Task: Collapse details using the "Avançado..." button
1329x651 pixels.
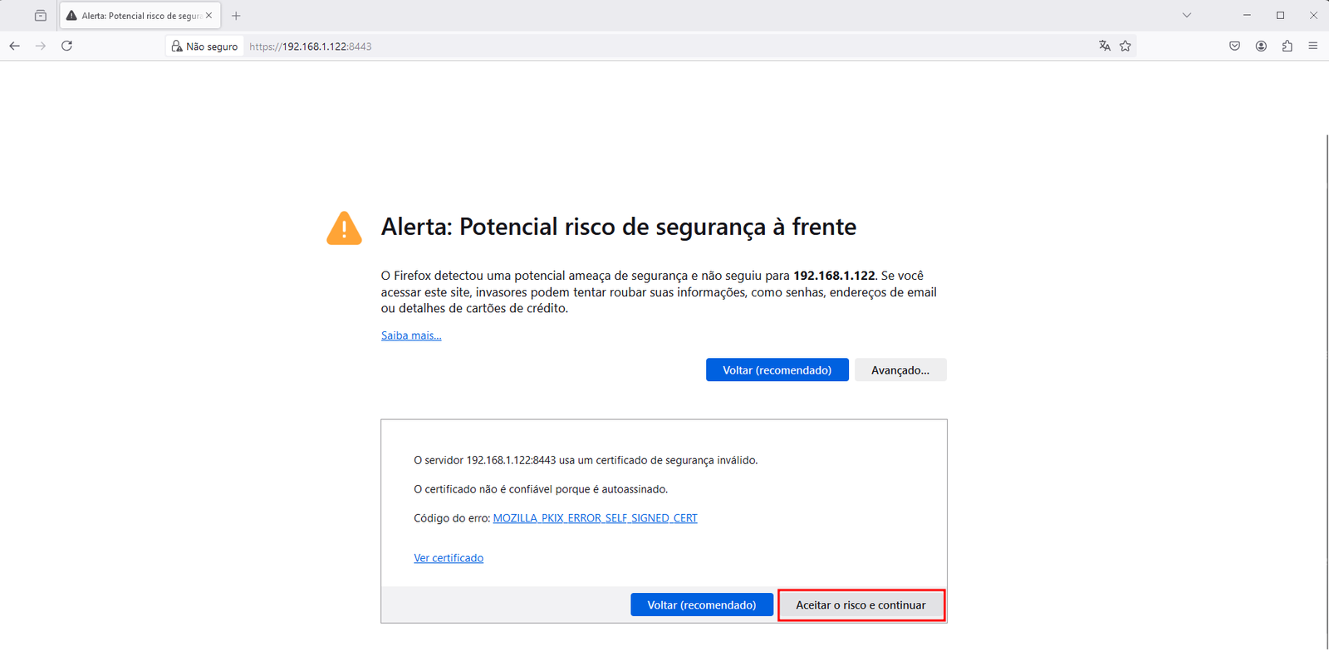Action: (x=900, y=370)
